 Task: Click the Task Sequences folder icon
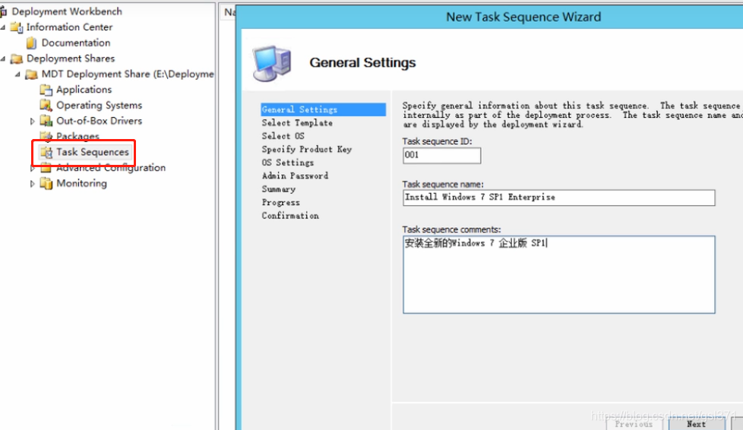46,152
